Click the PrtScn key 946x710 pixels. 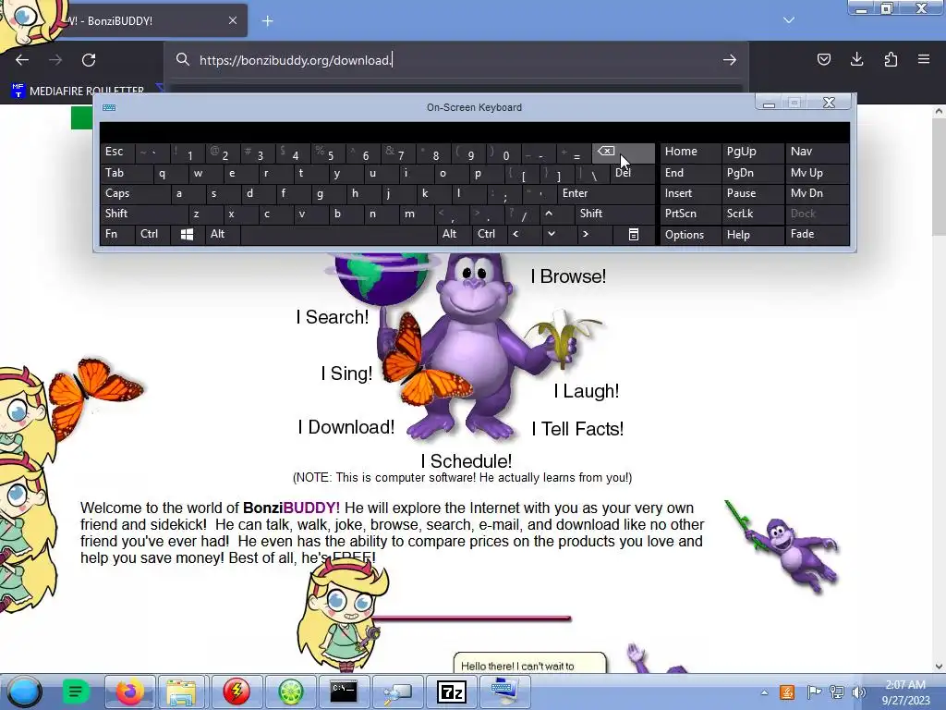click(690, 214)
